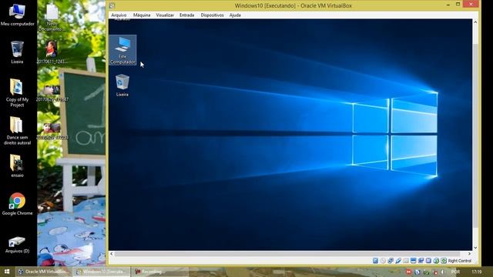This screenshot has width=493, height=277.
Task: Click the VirtualBox window title bar icon
Action: click(112, 5)
